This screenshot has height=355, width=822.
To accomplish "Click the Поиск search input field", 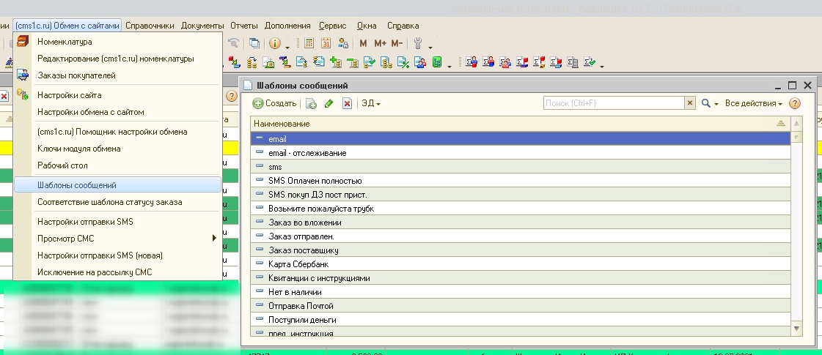I will 613,104.
